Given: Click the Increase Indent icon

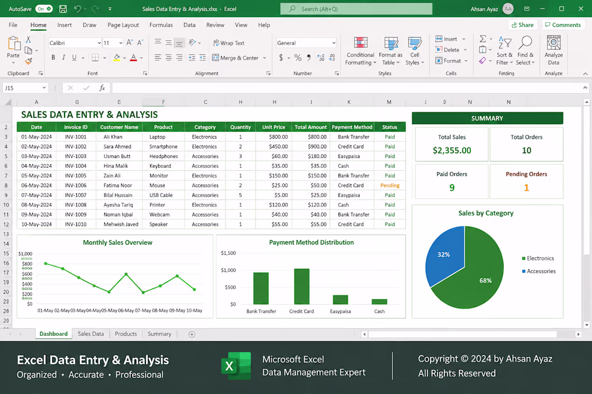Looking at the screenshot, I should tap(203, 58).
